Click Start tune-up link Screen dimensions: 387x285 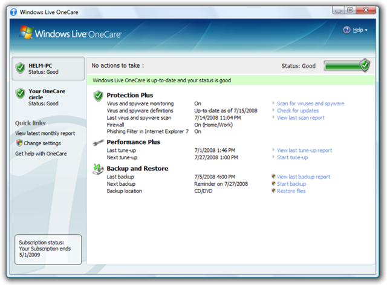pyautogui.click(x=292, y=157)
